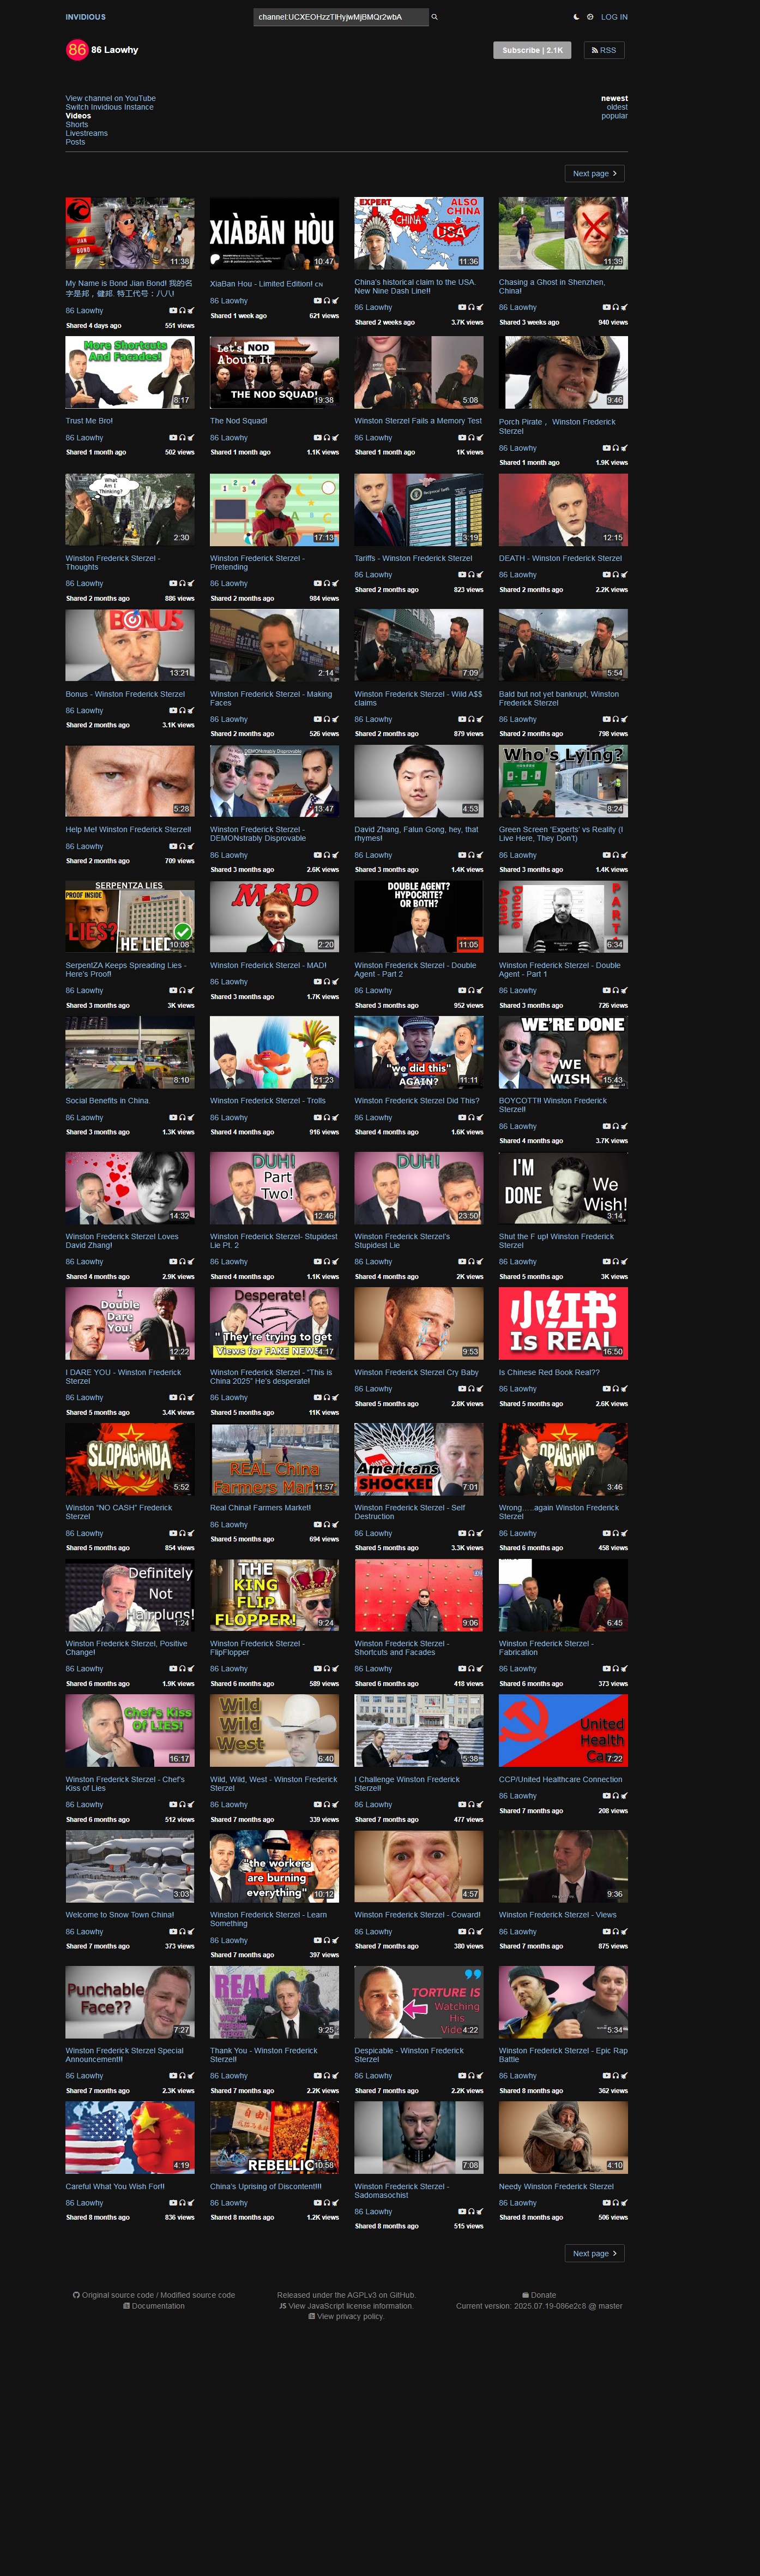Open 'Modified source code' footer link
This screenshot has height=2576, width=760.
click(198, 2295)
